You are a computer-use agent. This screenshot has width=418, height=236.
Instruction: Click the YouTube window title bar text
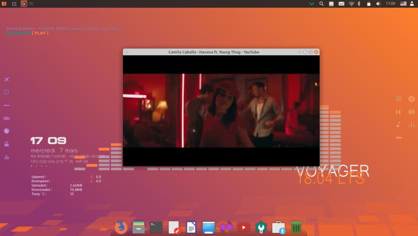[x=213, y=52]
